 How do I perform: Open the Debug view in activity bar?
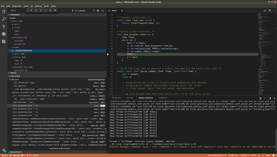[4, 34]
